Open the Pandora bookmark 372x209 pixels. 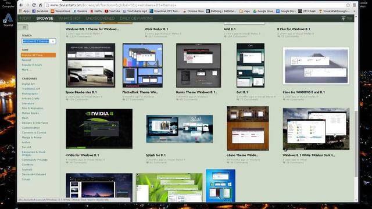coord(80,11)
